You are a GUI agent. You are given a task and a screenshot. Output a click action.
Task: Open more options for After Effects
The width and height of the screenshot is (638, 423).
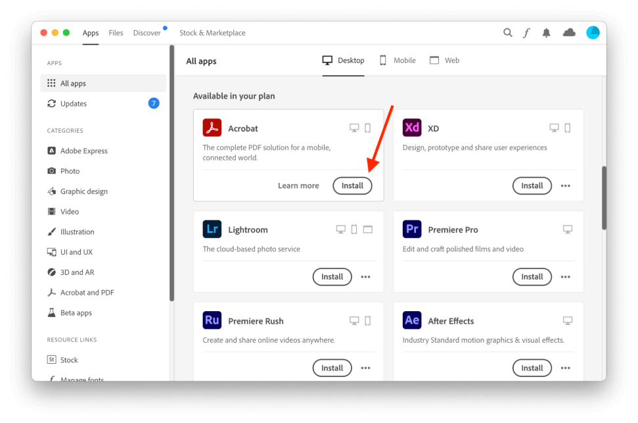coord(565,368)
